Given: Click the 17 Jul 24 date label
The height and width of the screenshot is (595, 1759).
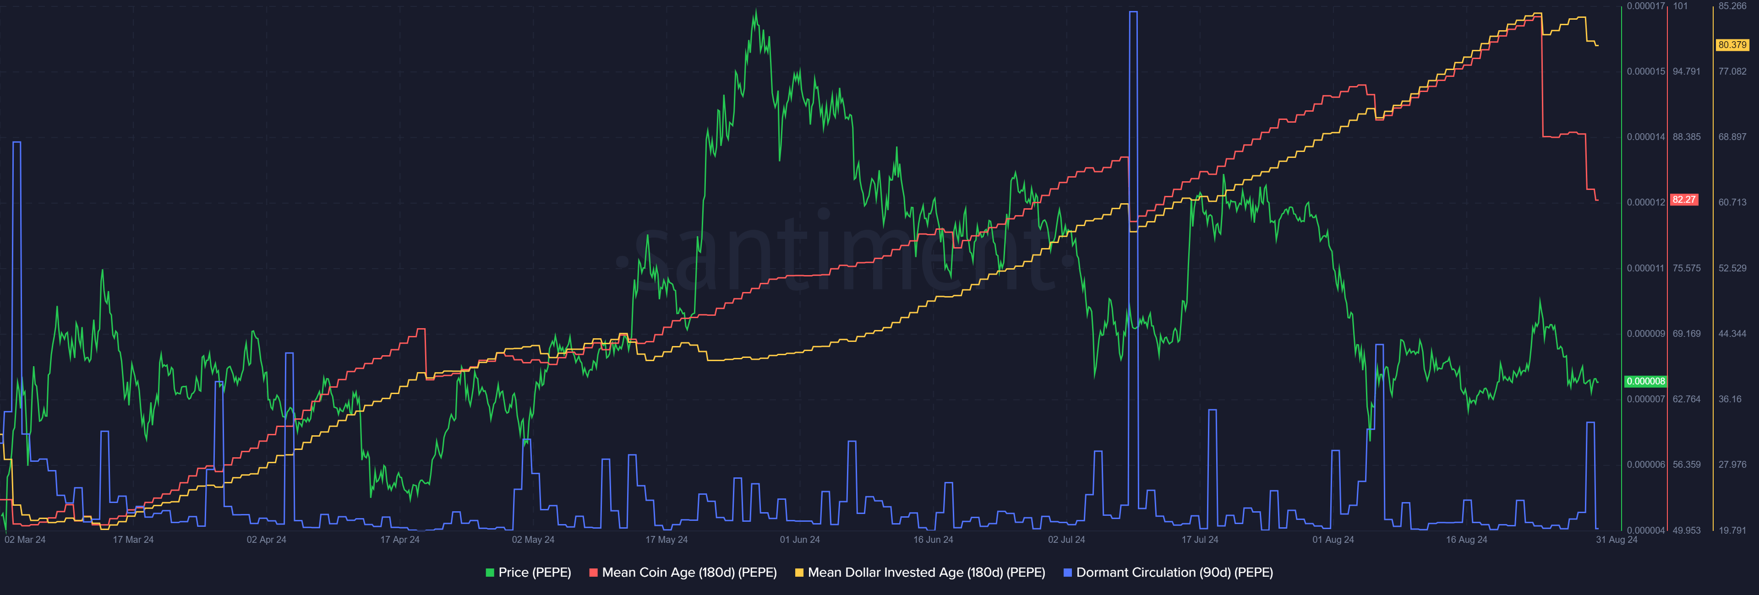Looking at the screenshot, I should [1200, 540].
